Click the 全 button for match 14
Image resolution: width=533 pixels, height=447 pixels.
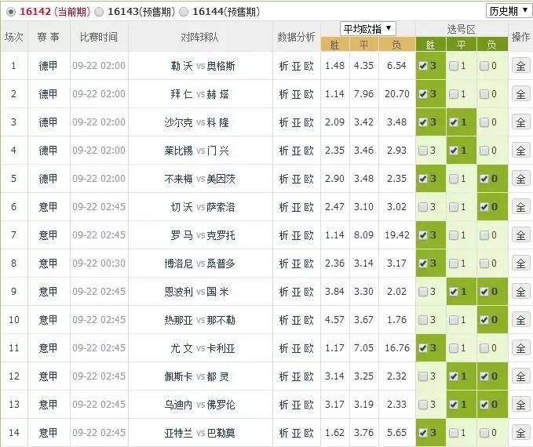[520, 432]
